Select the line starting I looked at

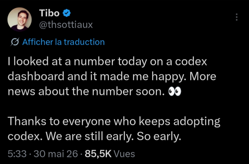(x=107, y=62)
